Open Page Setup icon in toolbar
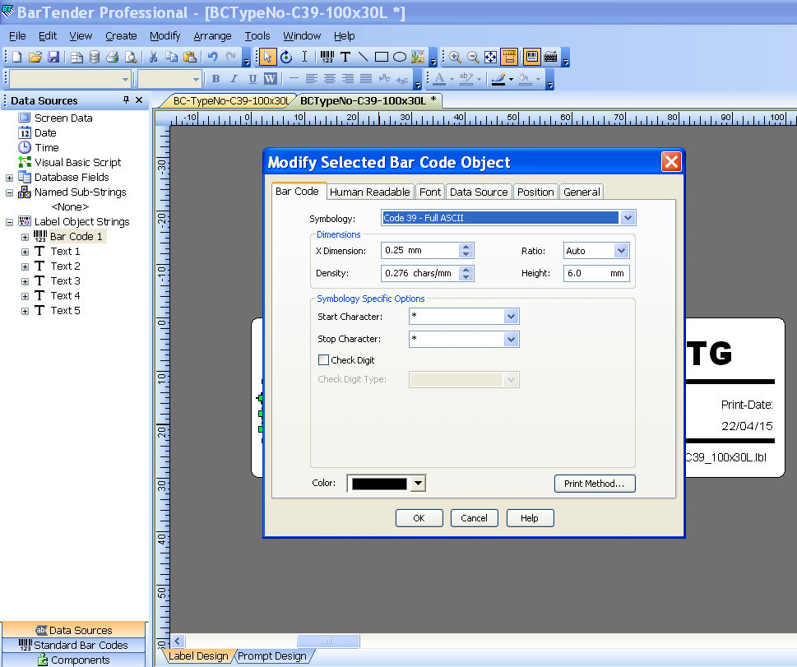Image resolution: width=797 pixels, height=667 pixels. coord(76,57)
